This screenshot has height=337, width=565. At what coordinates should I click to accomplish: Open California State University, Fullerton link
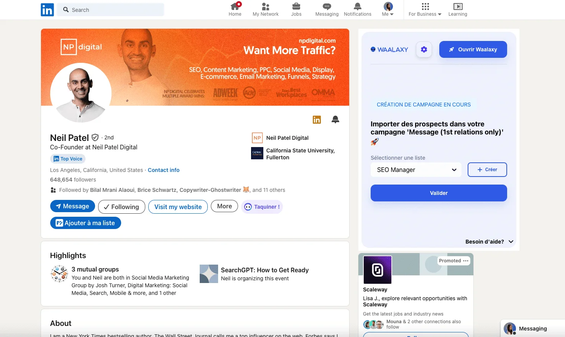(x=301, y=154)
